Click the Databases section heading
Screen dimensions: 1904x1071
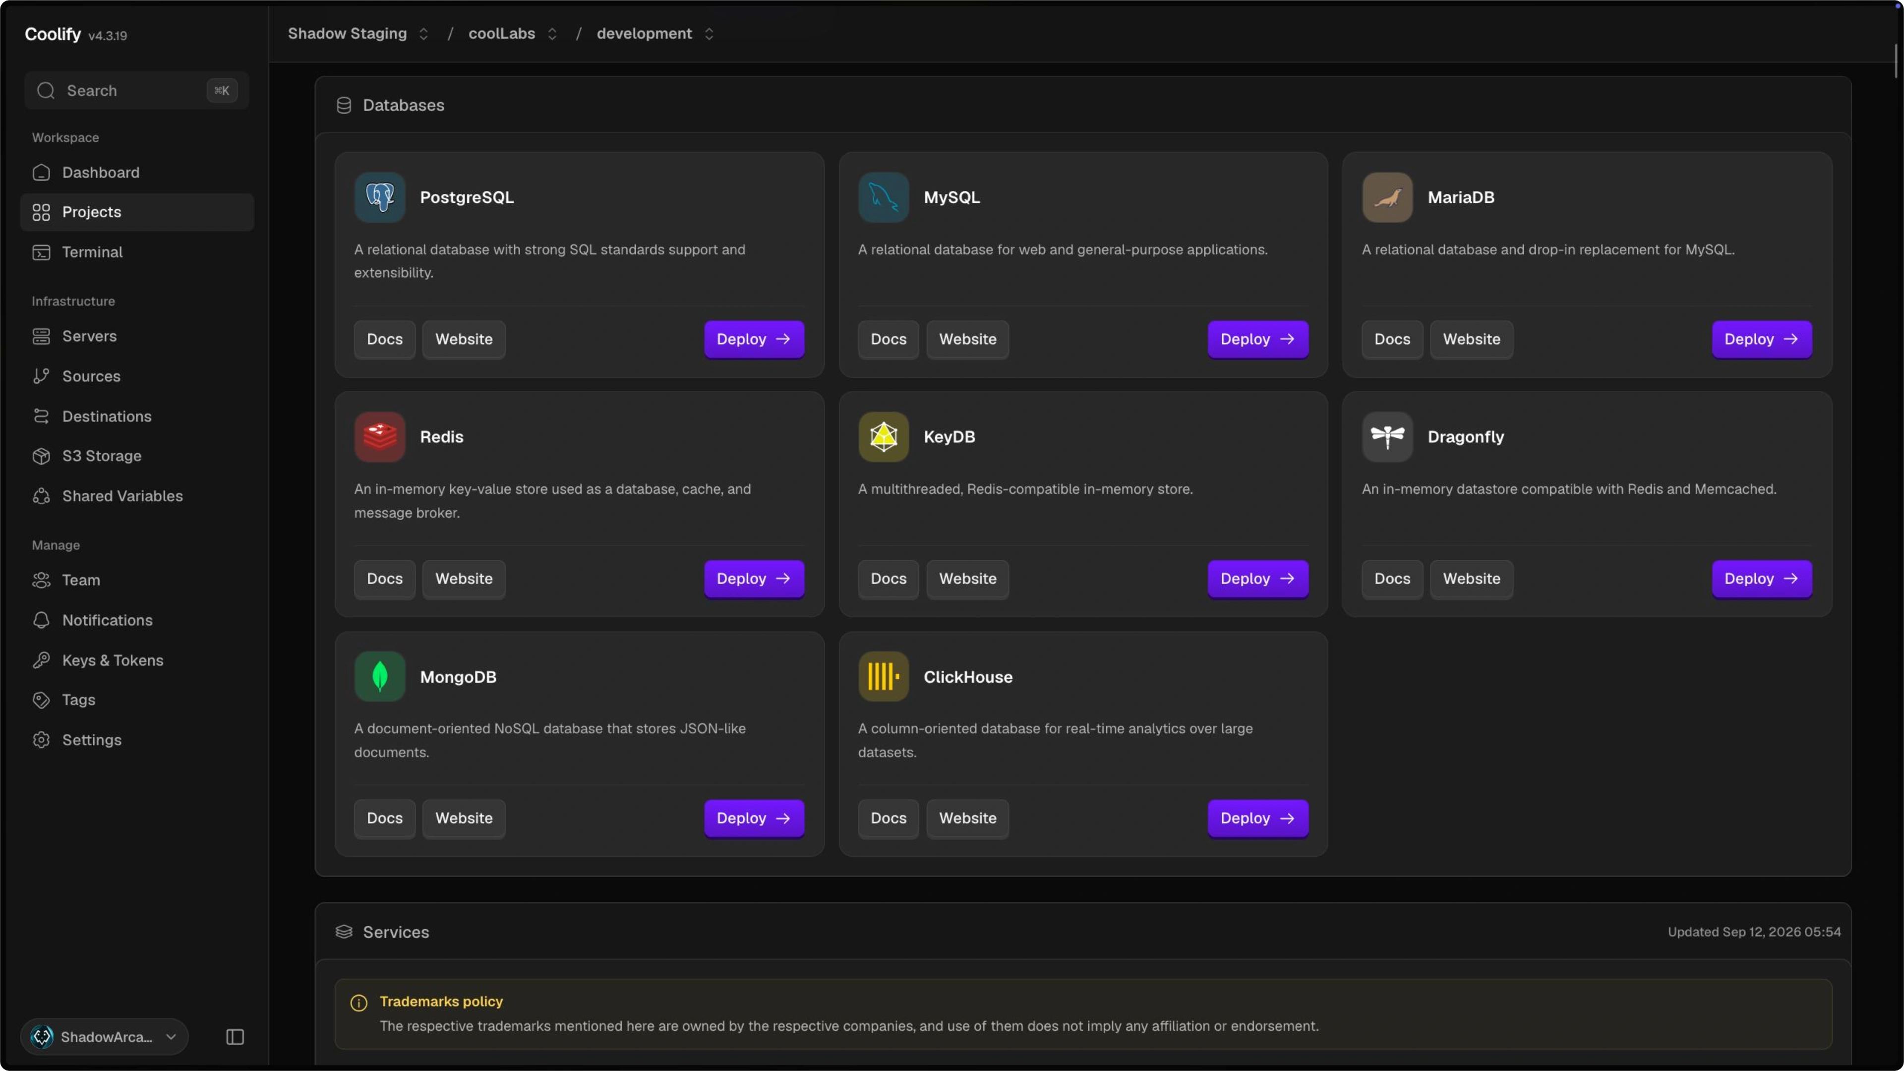[404, 105]
